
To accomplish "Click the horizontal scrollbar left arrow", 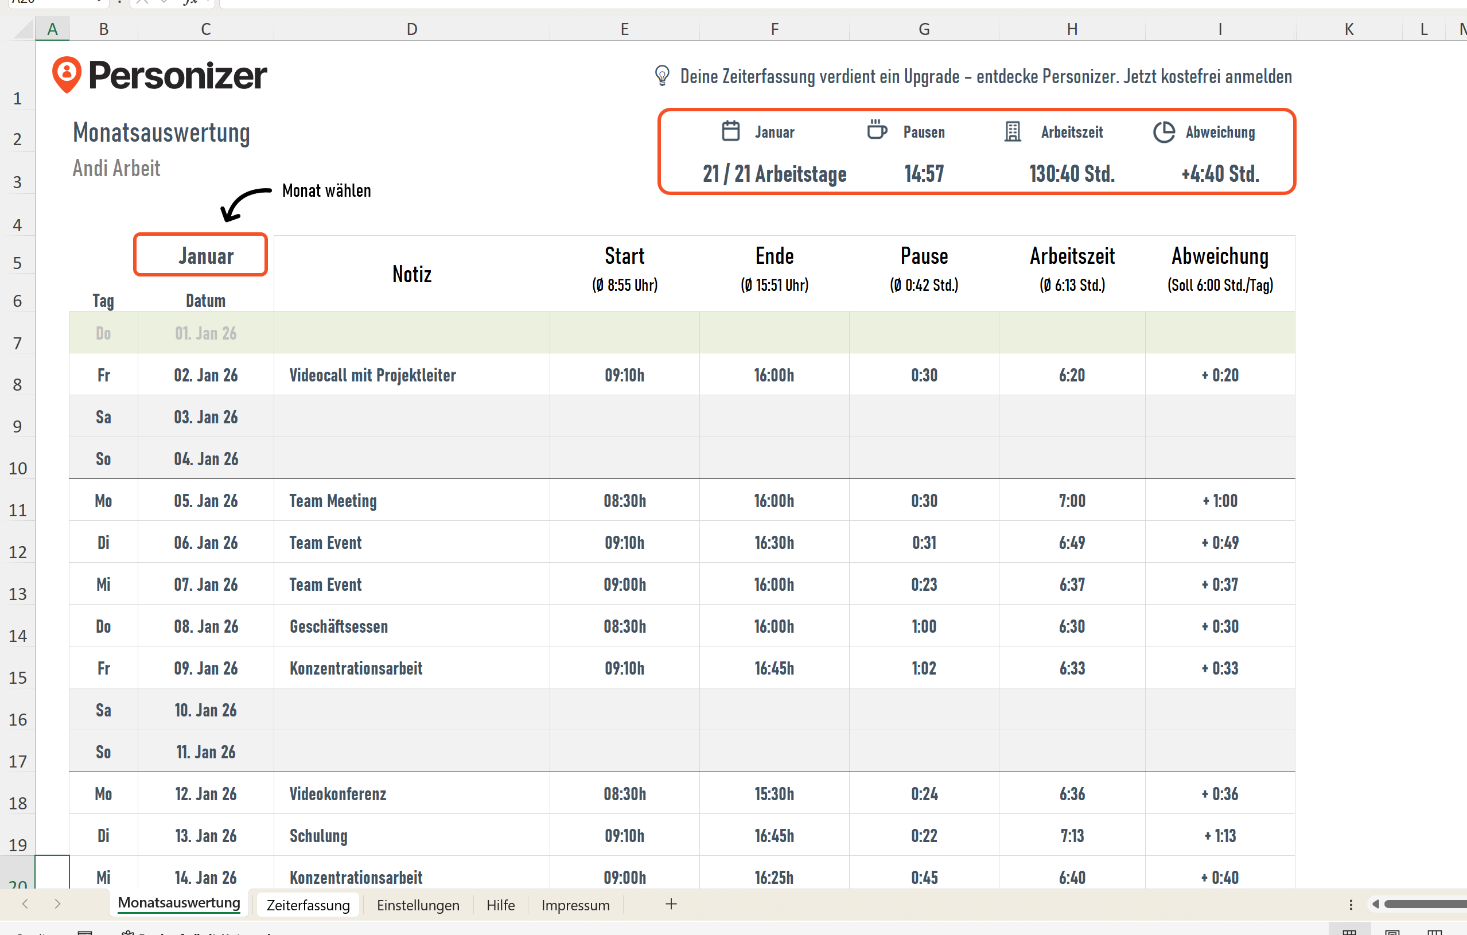I will click(x=1375, y=904).
